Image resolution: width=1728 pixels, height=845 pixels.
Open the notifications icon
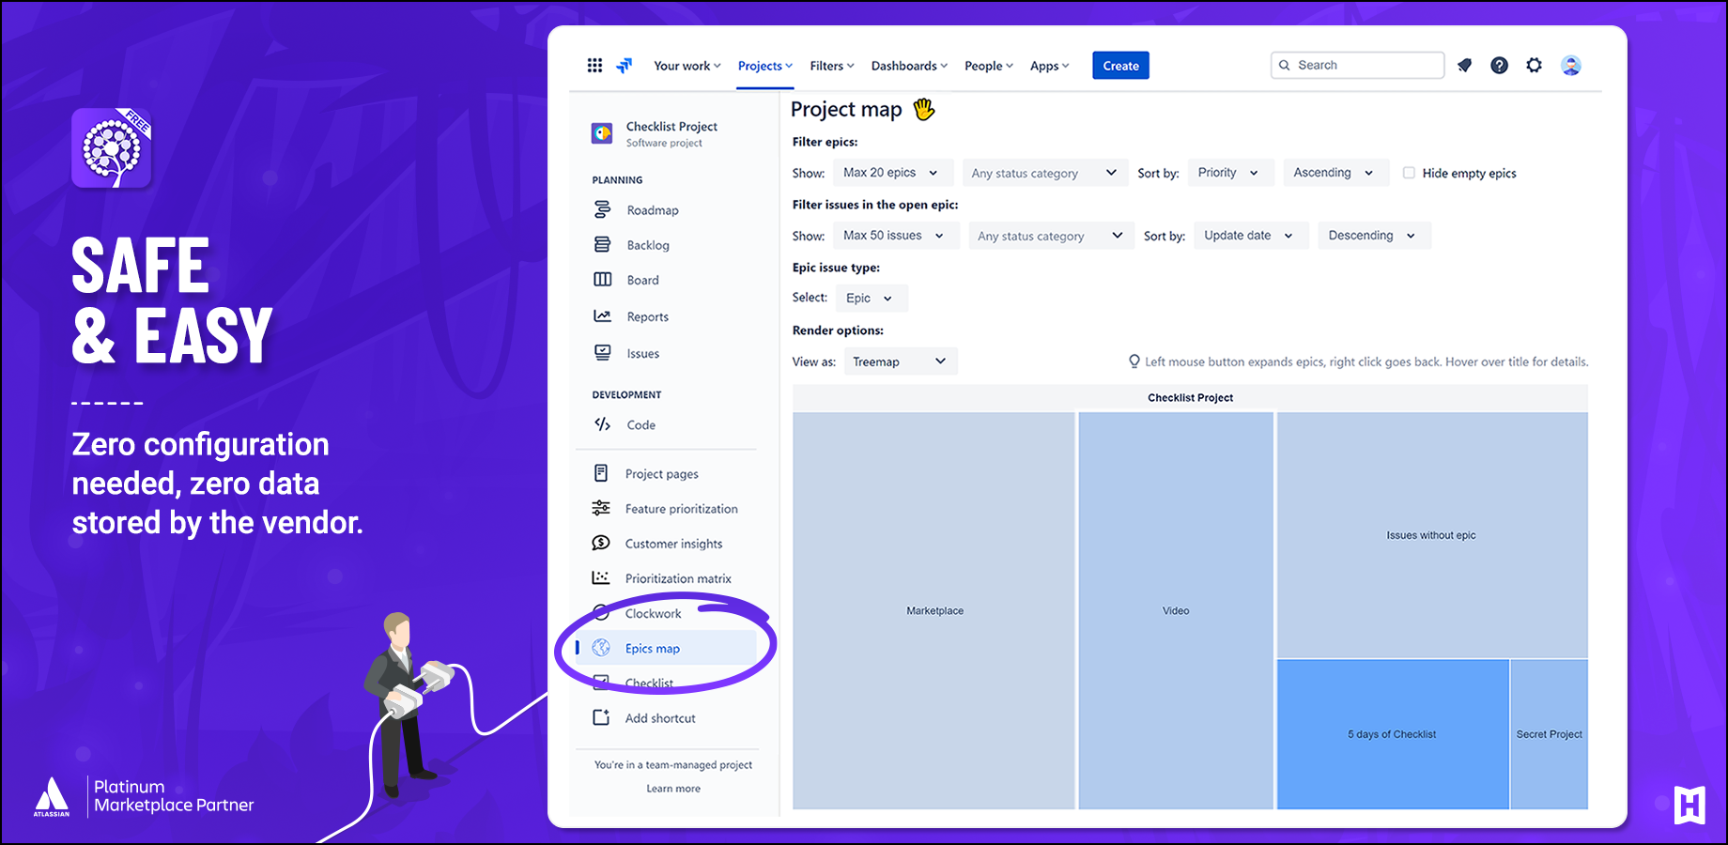pos(1464,65)
